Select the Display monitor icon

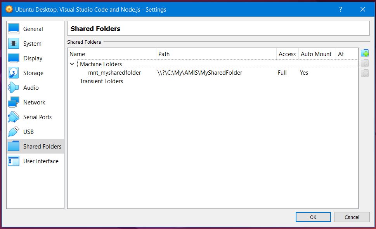[x=14, y=58]
